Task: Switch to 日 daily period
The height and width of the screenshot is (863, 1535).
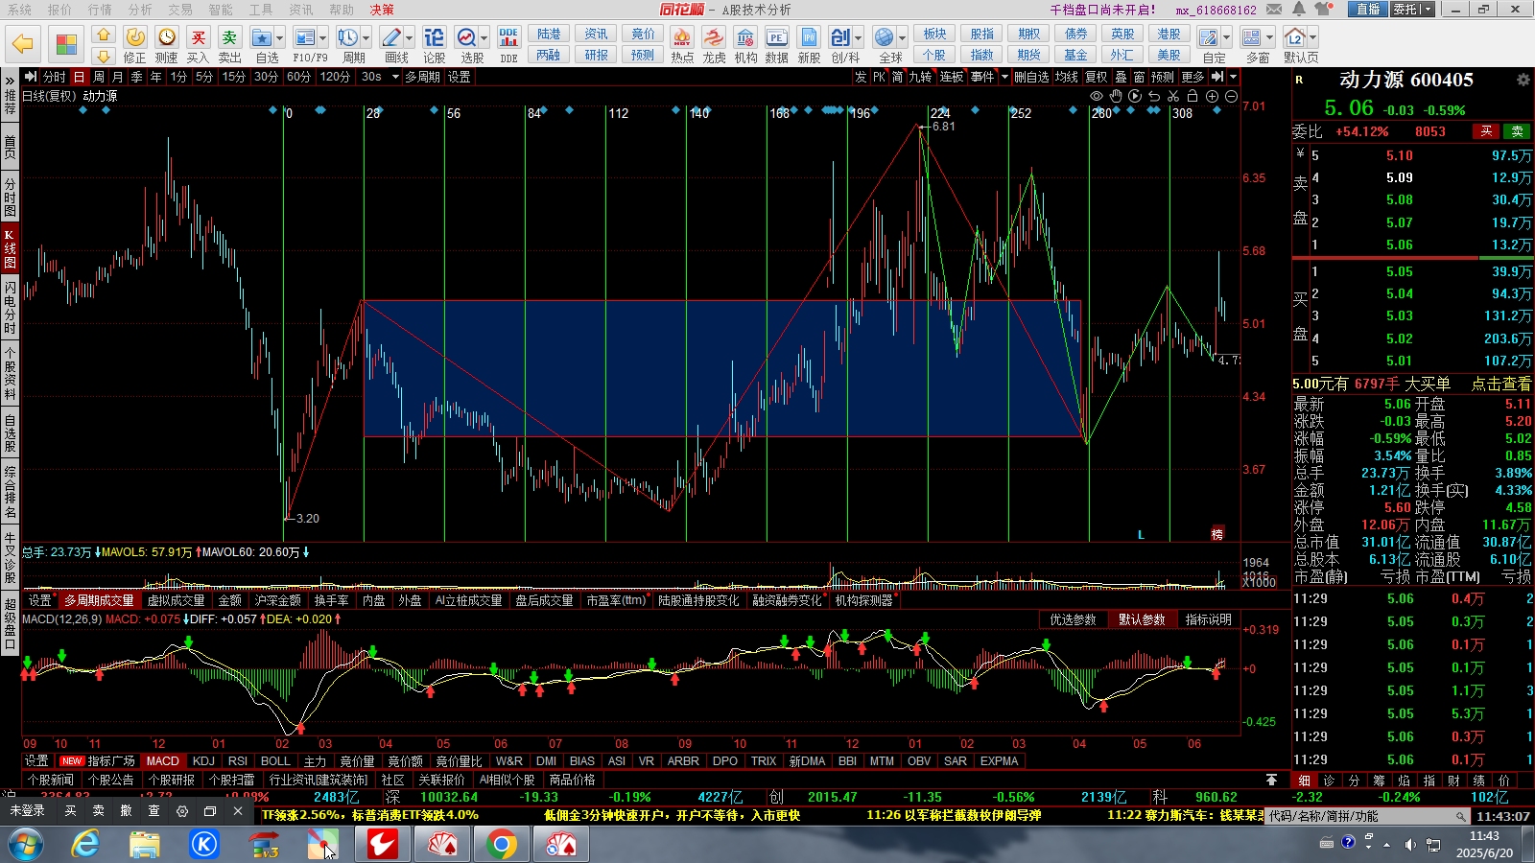Action: [80, 77]
